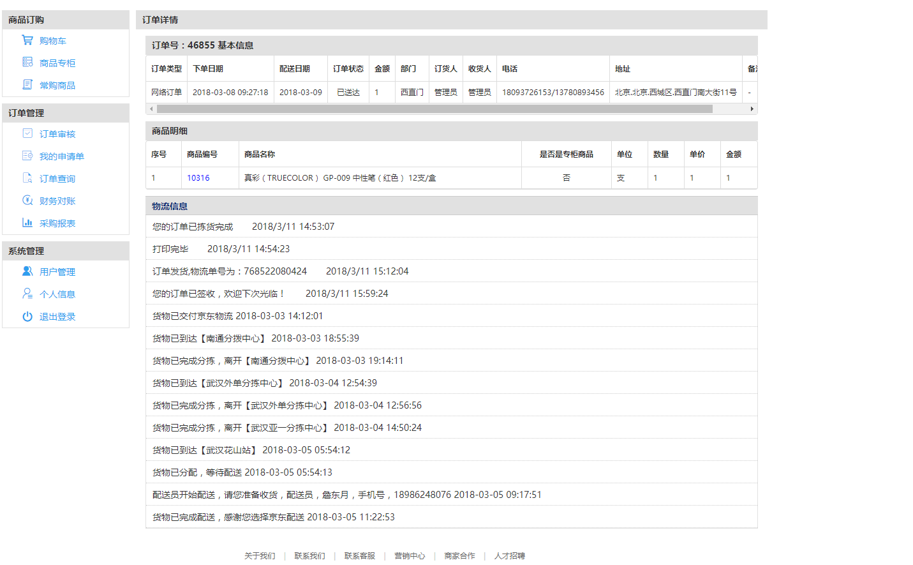Open 采购报表
Viewport: 913px width, 565px height.
(57, 223)
